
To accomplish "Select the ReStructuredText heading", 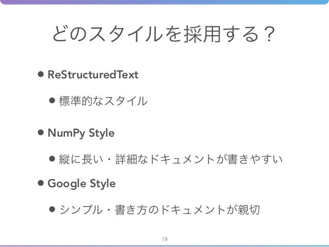I will point(93,74).
